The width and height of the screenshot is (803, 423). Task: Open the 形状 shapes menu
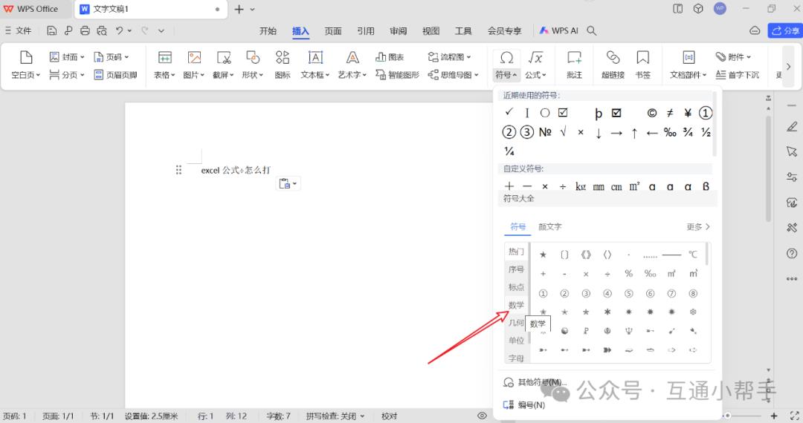tap(253, 65)
